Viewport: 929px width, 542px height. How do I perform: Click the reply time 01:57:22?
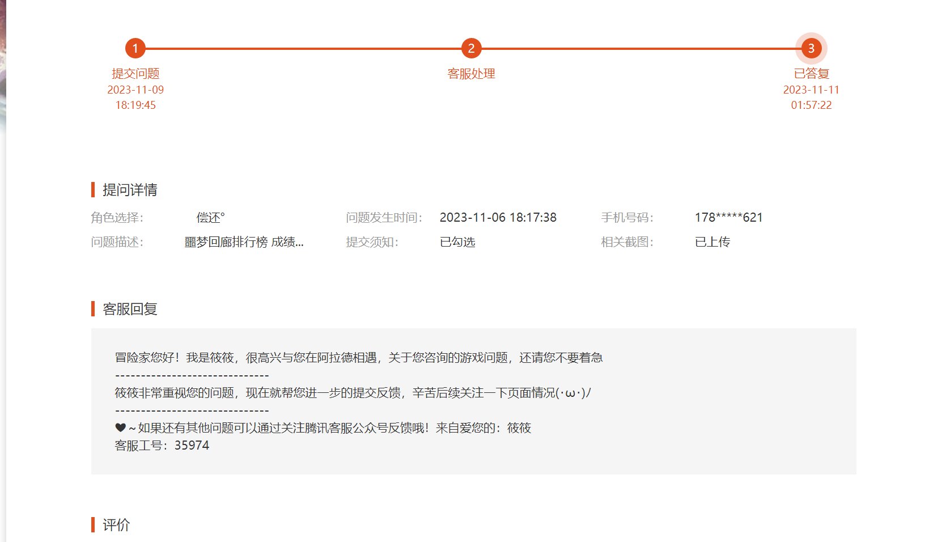(811, 105)
